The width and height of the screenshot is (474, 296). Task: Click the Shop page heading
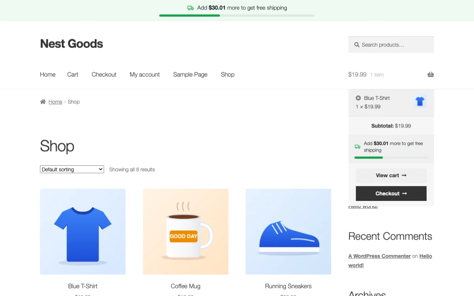pos(57,146)
